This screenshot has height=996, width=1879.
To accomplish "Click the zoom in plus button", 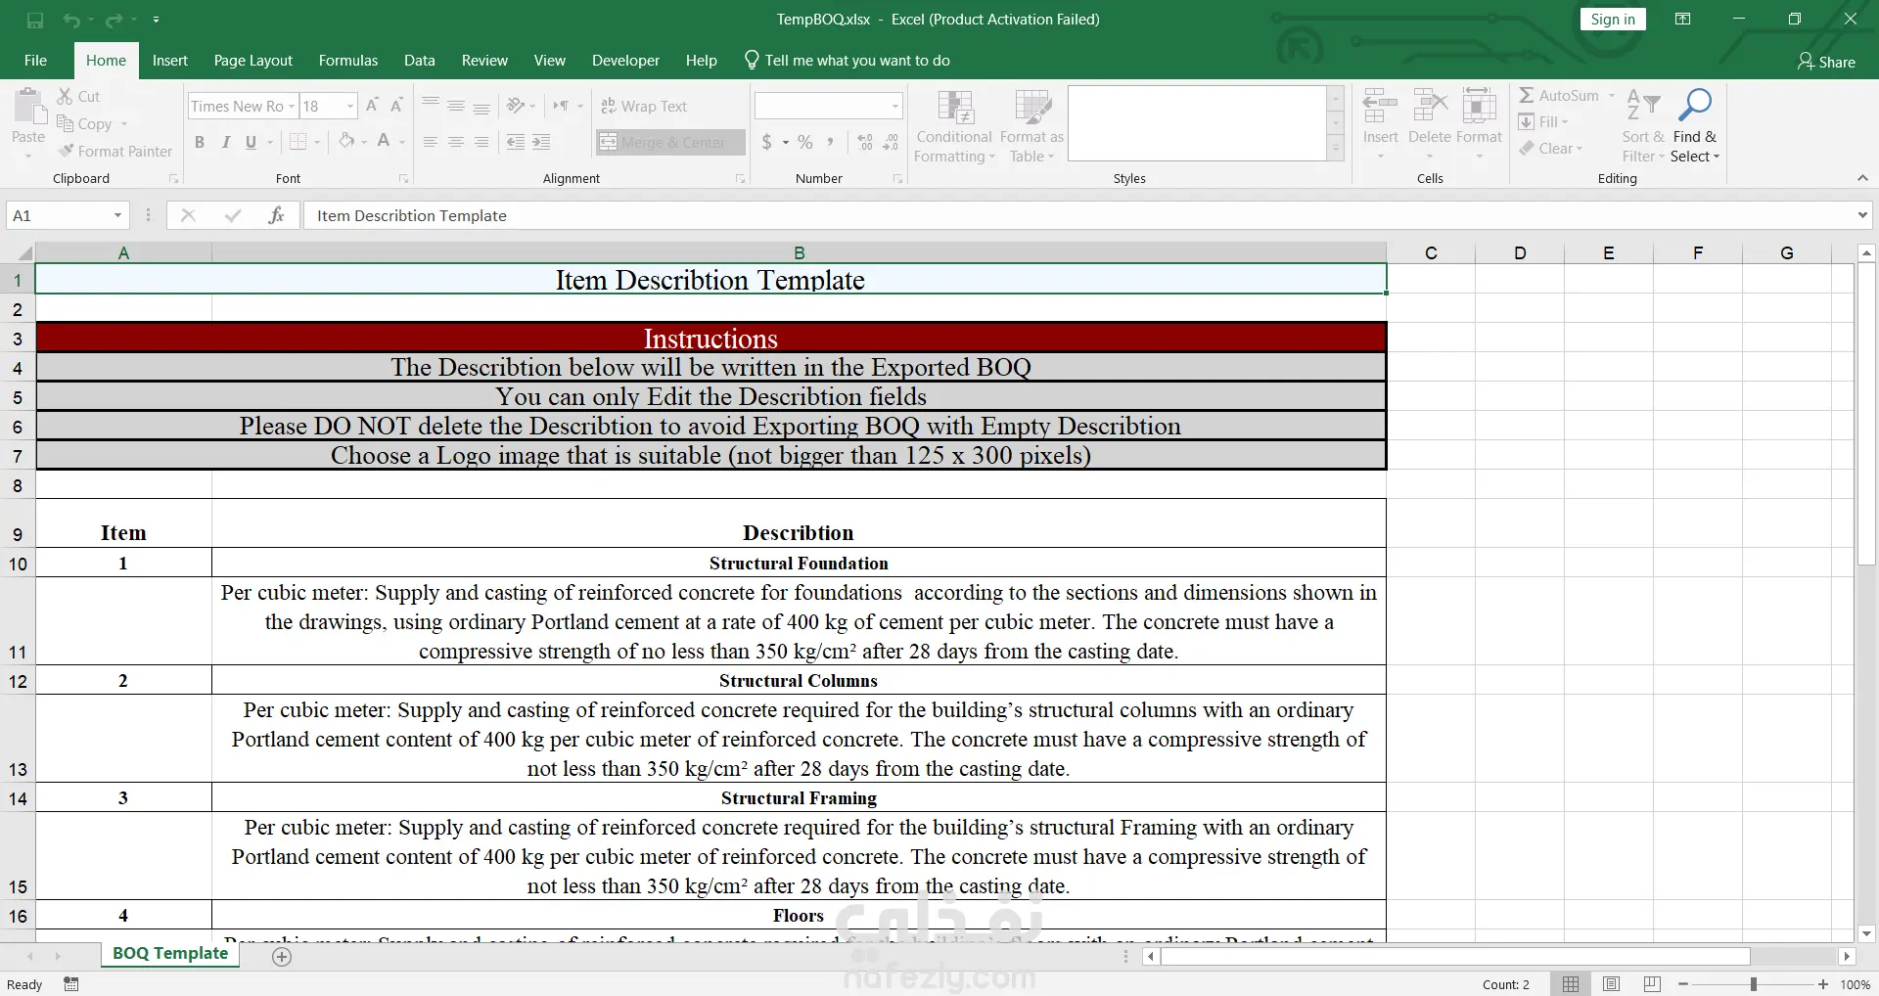I will [x=1822, y=984].
